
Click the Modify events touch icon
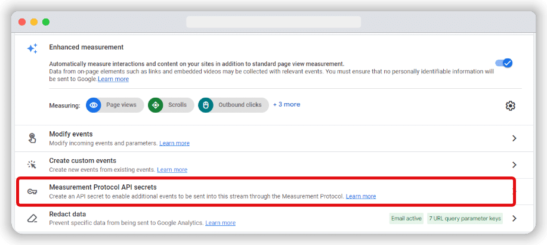coord(32,138)
